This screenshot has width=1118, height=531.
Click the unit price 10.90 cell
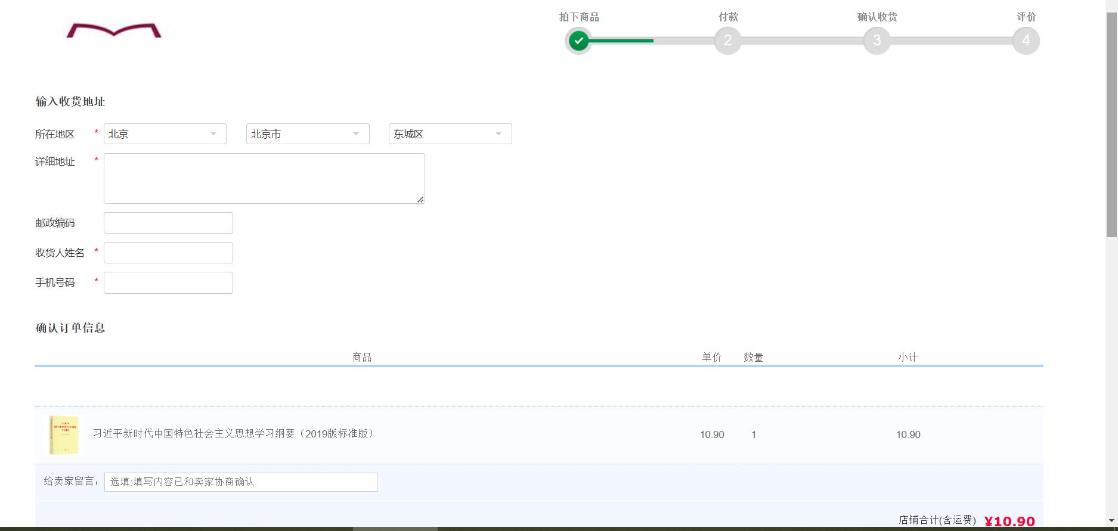712,435
